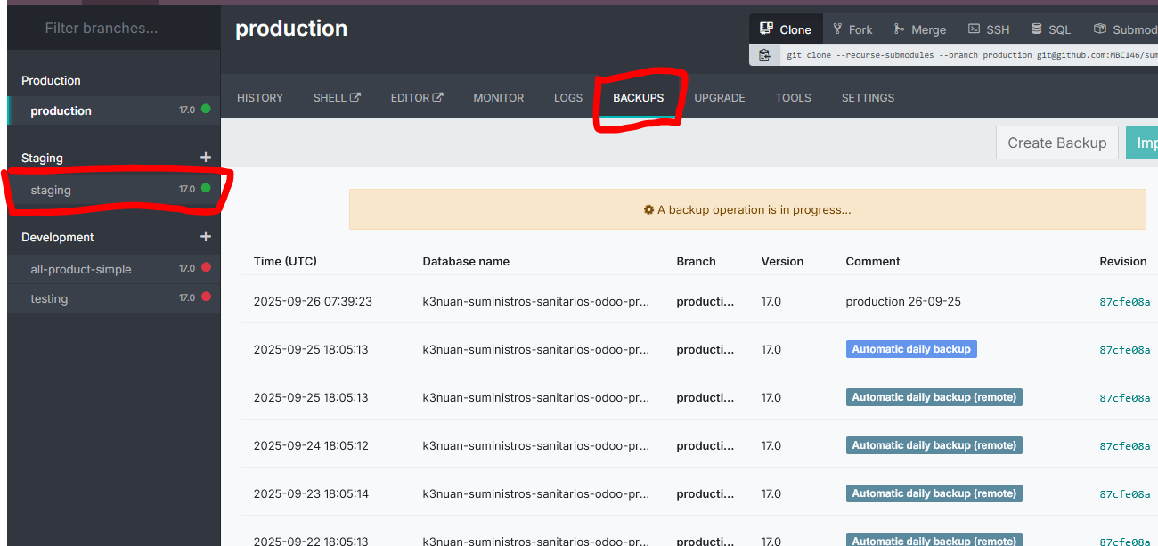Open the Editor tab with external link icon
Screen dimensions: 1158x546
(416, 98)
